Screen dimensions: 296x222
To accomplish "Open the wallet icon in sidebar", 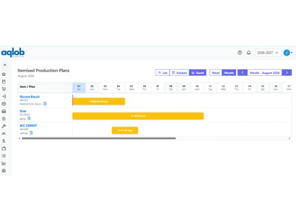I will [4, 149].
